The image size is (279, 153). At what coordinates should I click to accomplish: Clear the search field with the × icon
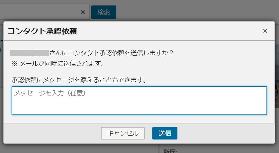point(83,12)
